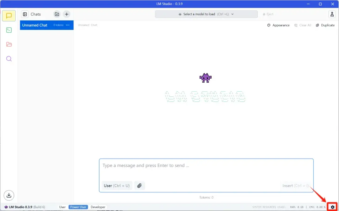Open the Downloads icon in sidebar
The height and width of the screenshot is (211, 339).
click(x=9, y=195)
